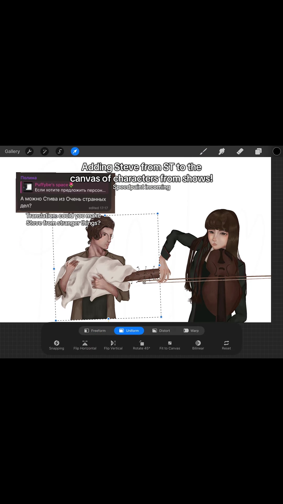Open the Actions wrench menu
This screenshot has height=504, width=283.
click(29, 151)
